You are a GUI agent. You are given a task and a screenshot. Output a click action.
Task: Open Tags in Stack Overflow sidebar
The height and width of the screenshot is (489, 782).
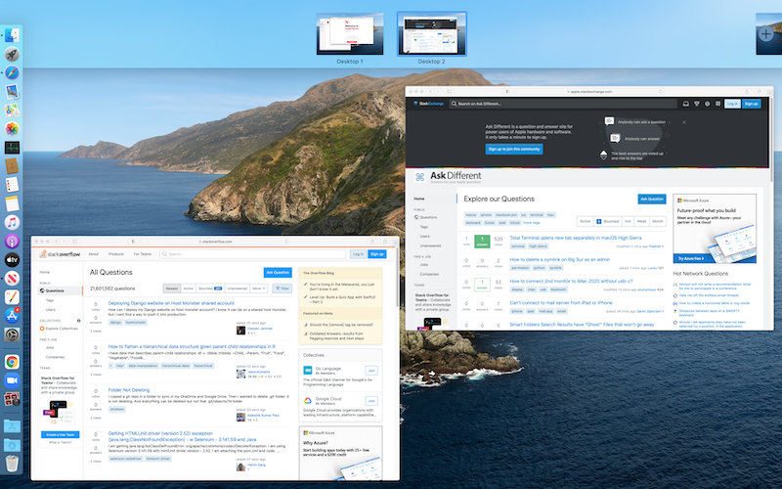[x=50, y=300]
